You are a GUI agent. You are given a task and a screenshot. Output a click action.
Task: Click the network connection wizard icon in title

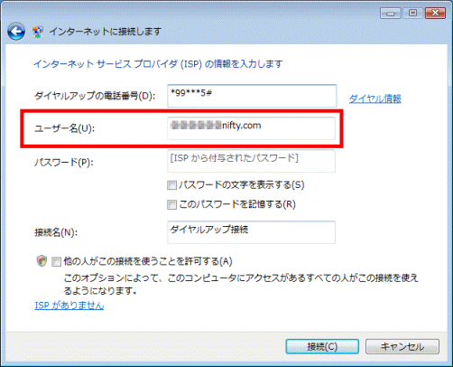click(38, 32)
